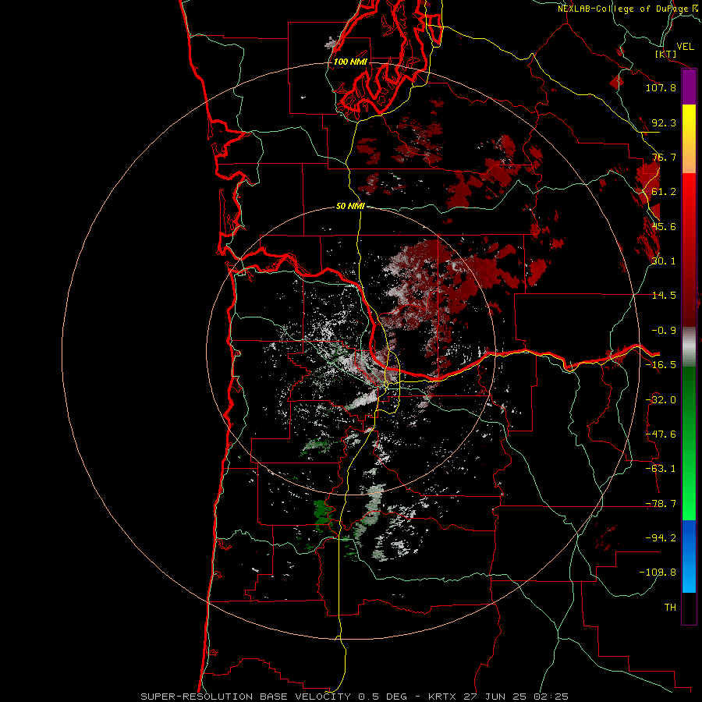This screenshot has height=702, width=702.
Task: Click the '50 NMI' range ring label
Action: coord(350,206)
